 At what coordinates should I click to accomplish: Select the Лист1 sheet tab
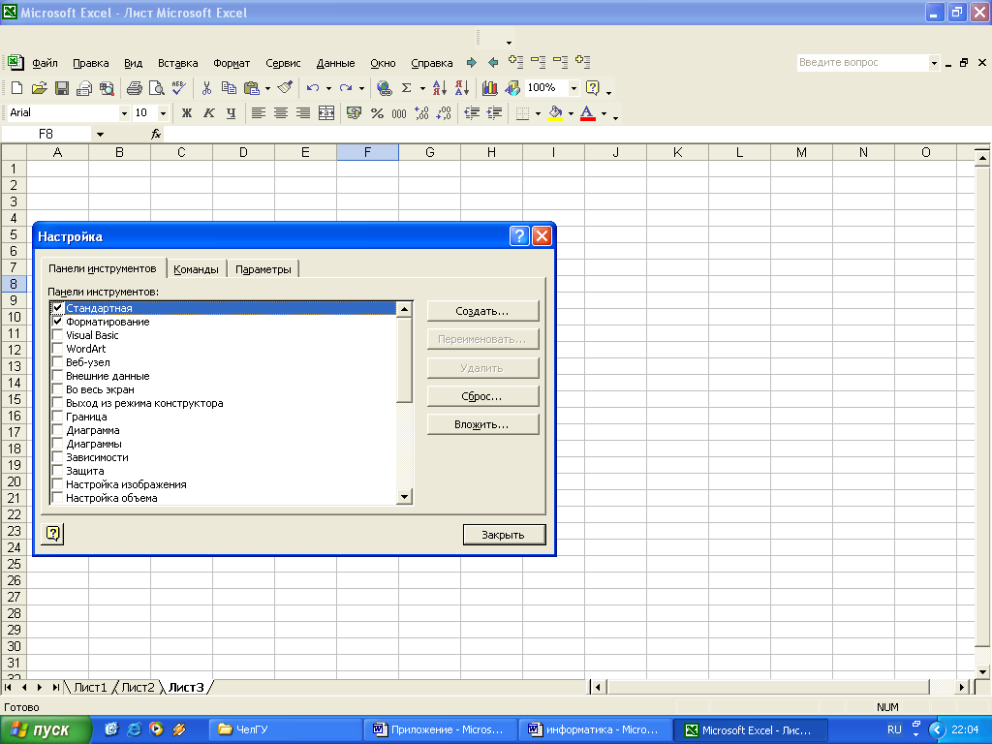(90, 687)
